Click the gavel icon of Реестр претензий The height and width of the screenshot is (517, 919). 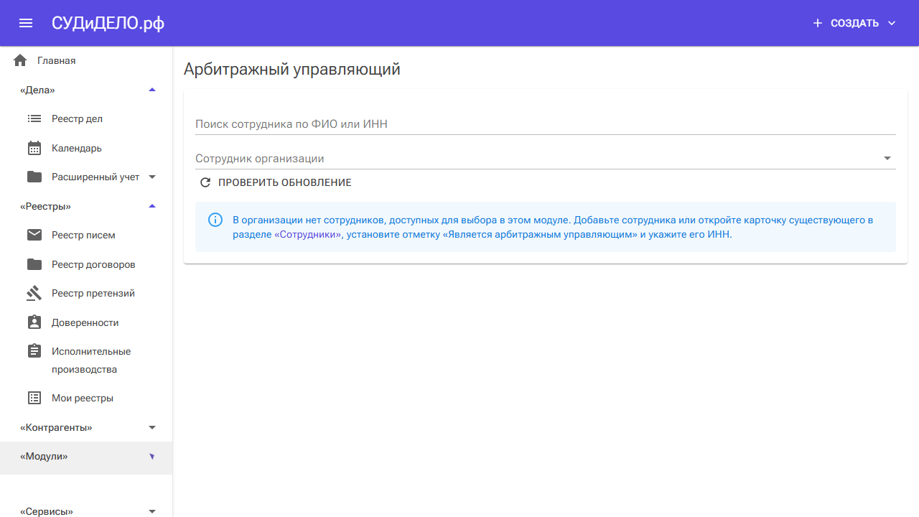click(34, 293)
